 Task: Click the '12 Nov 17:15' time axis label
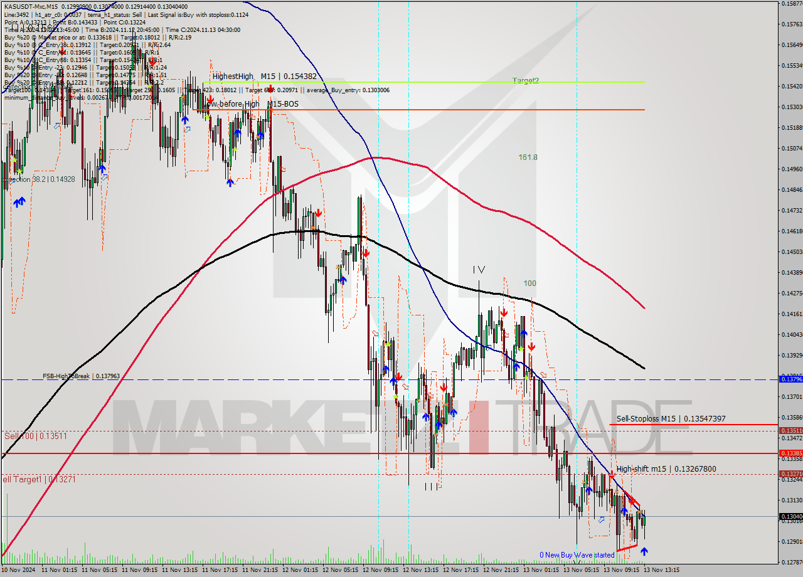[462, 571]
